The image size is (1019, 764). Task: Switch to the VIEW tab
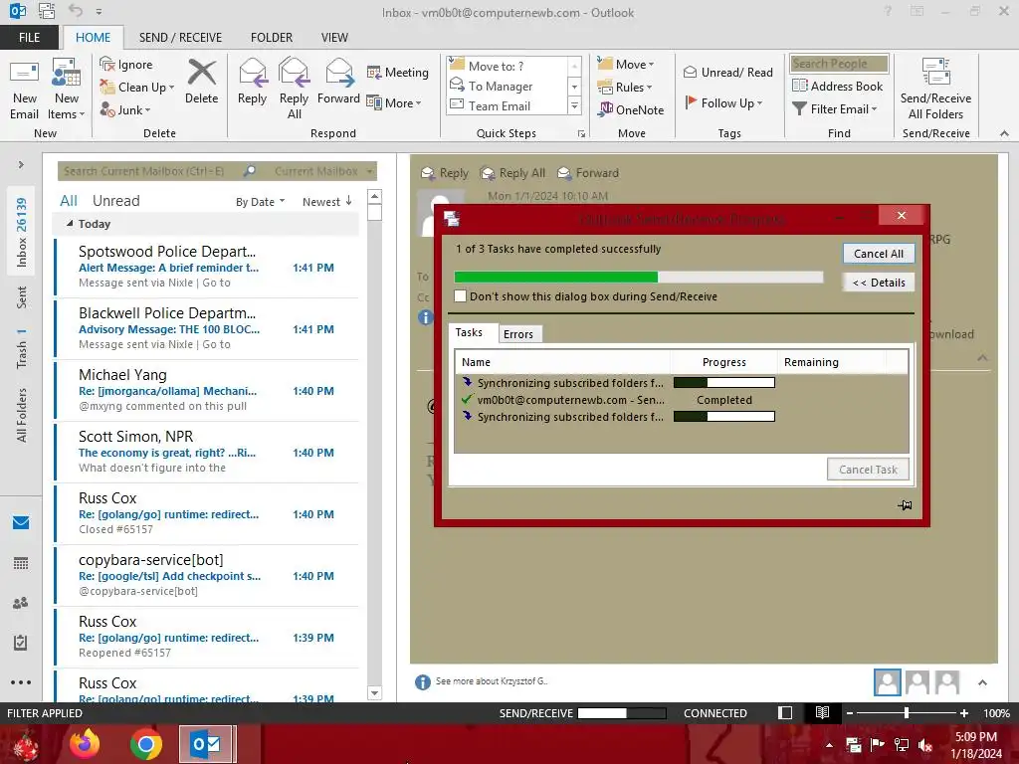(334, 37)
